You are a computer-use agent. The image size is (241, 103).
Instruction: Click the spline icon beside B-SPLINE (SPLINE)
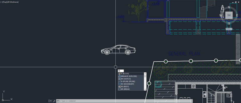[x=119, y=81]
